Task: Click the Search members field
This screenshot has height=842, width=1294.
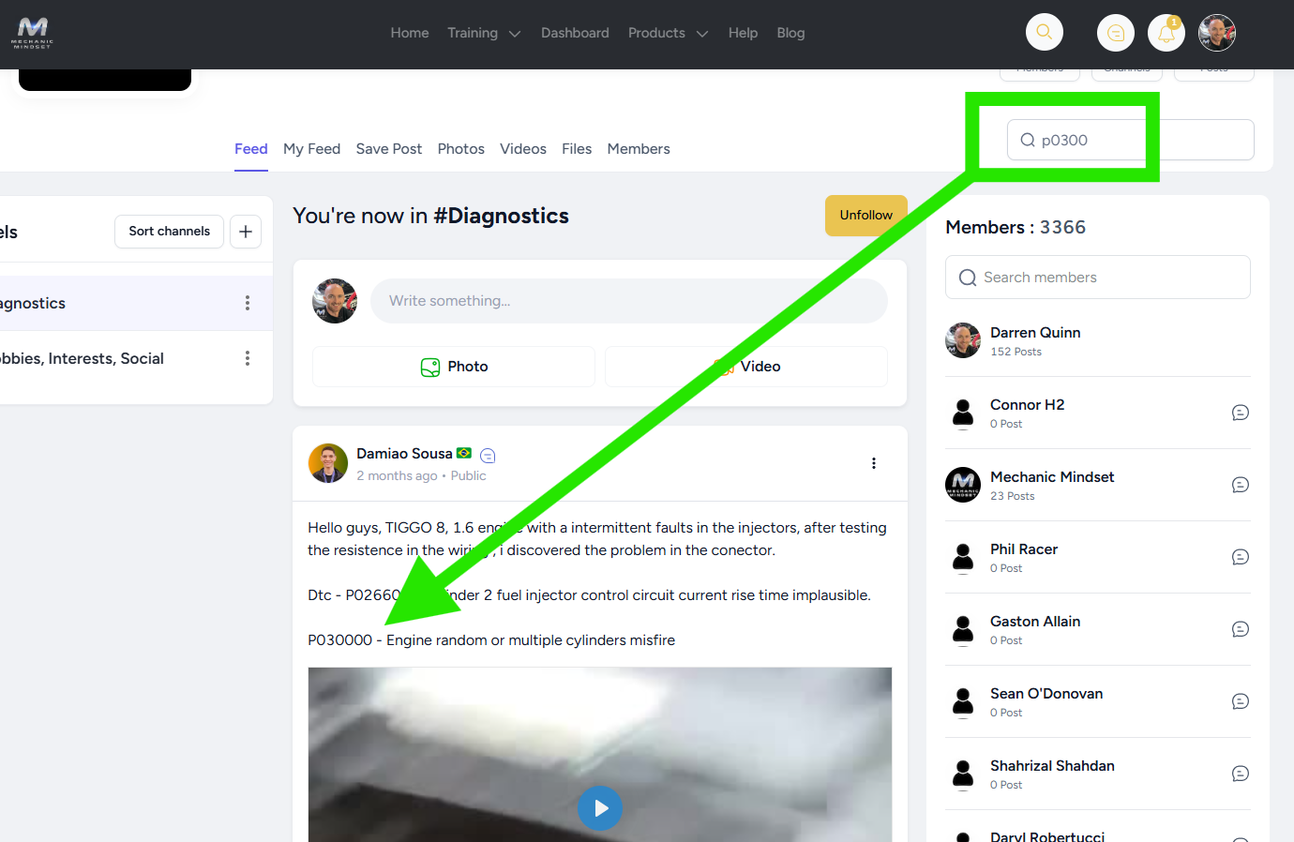Action: coord(1106,278)
